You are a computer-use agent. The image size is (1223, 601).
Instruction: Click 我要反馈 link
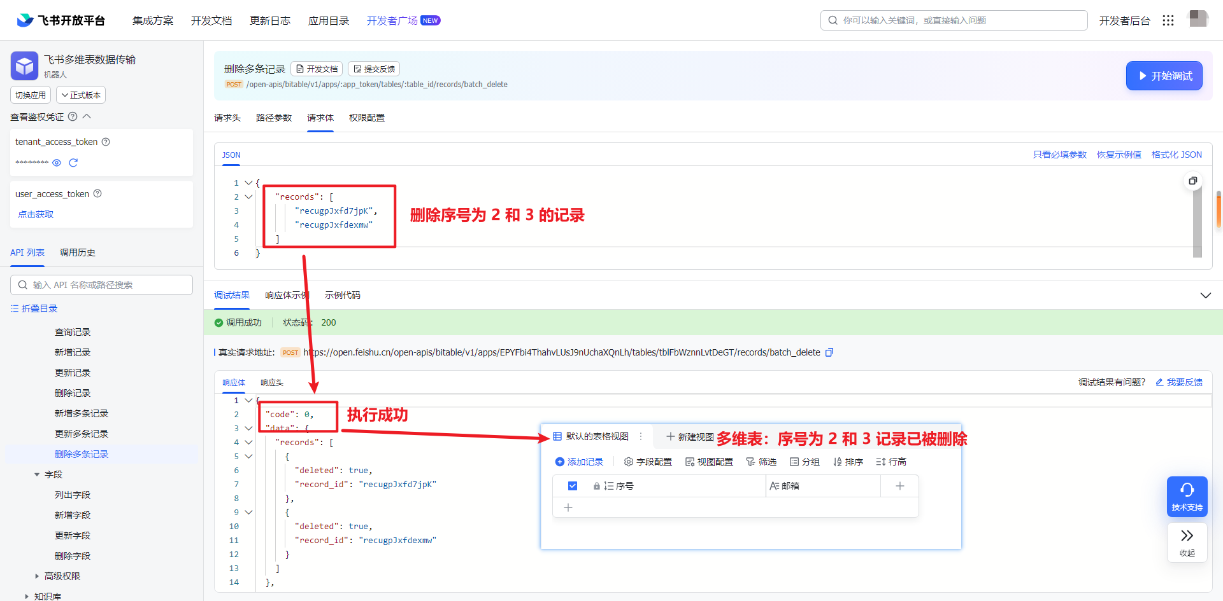click(x=1179, y=382)
